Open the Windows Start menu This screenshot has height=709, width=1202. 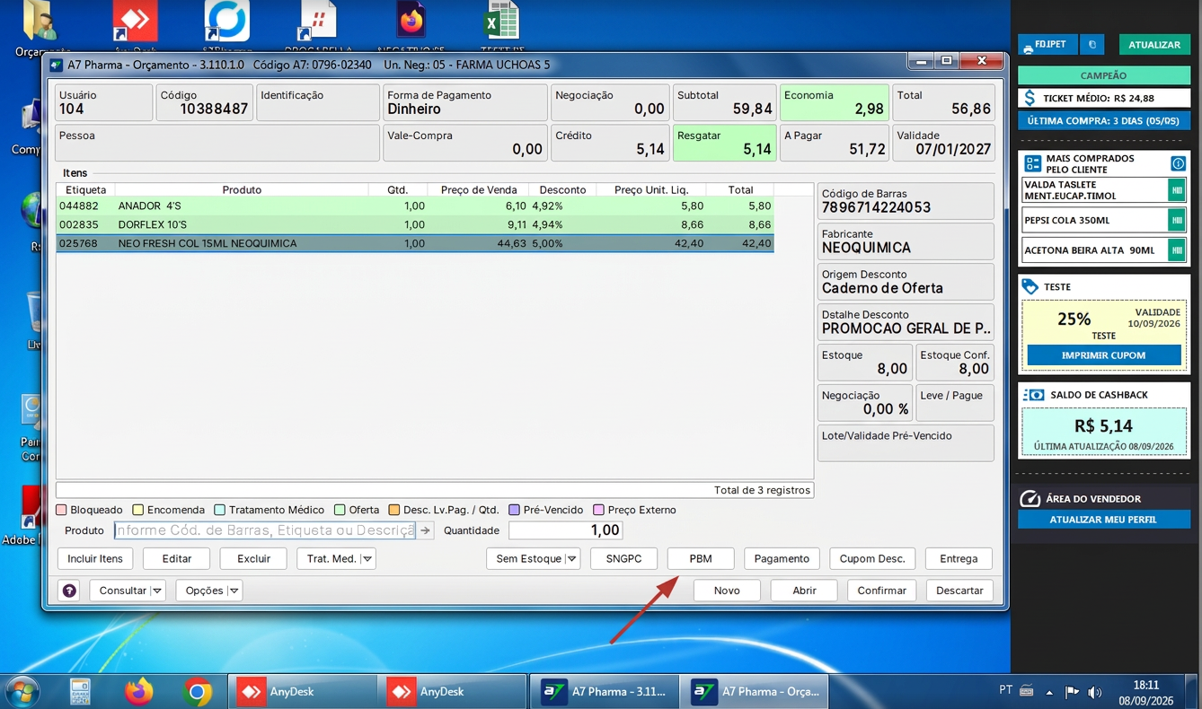(x=22, y=692)
